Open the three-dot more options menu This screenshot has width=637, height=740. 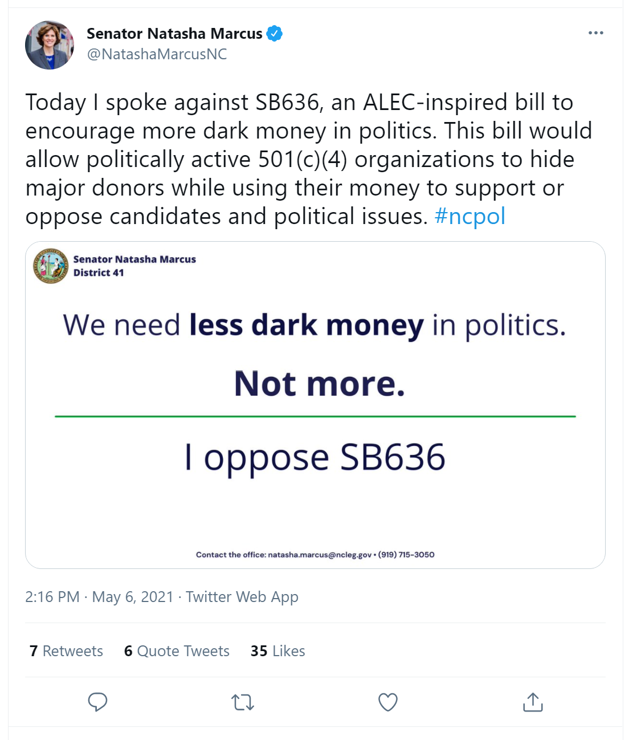click(x=595, y=33)
